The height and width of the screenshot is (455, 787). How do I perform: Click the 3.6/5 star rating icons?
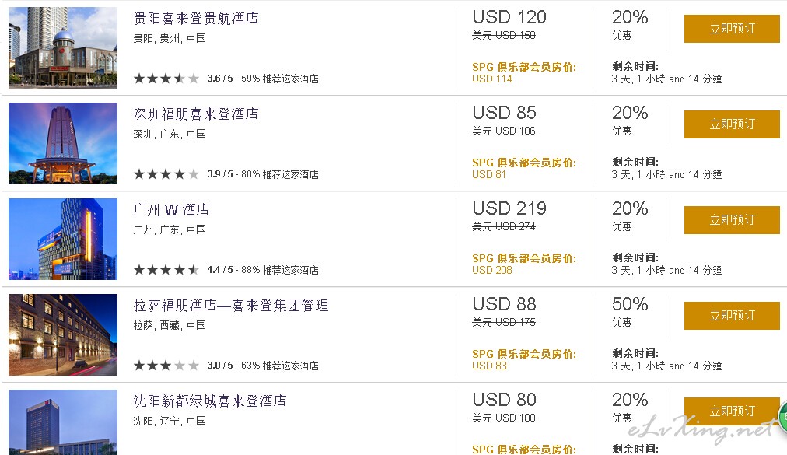[x=166, y=79]
